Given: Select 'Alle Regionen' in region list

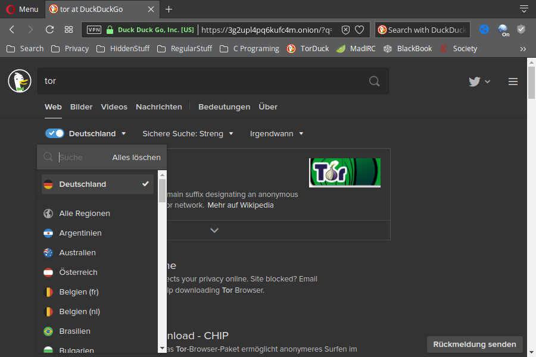Looking at the screenshot, I should click(x=98, y=214).
